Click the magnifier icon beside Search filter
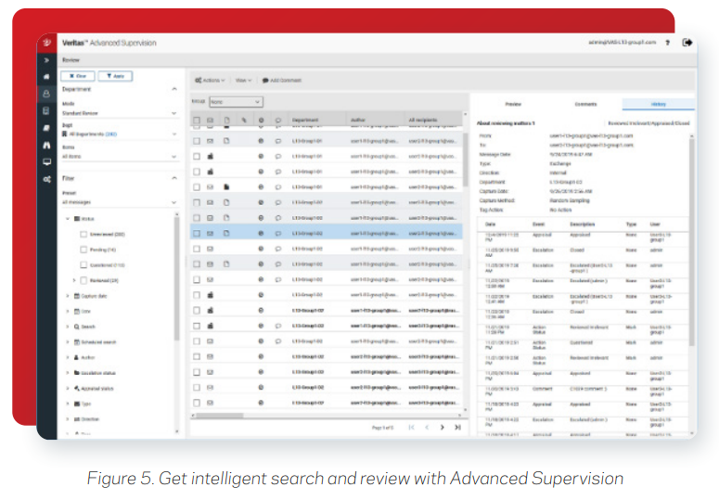The width and height of the screenshot is (719, 500). [x=77, y=327]
